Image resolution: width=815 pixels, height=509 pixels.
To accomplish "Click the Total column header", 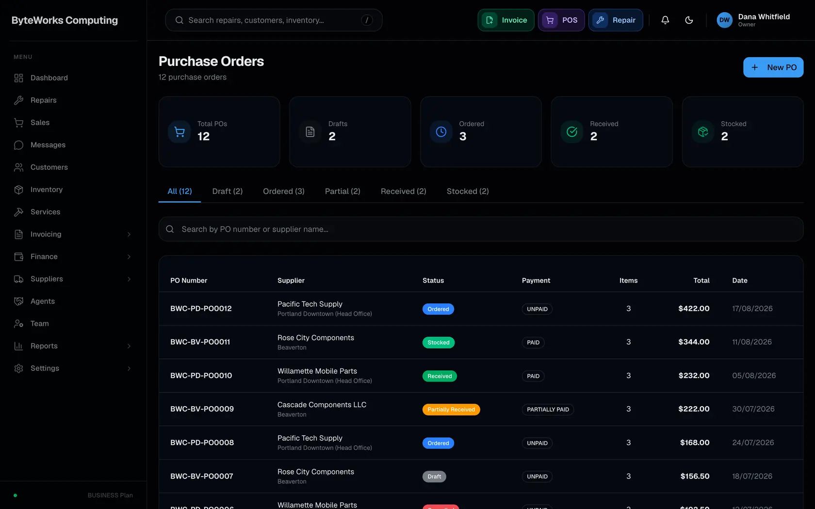I will [701, 281].
